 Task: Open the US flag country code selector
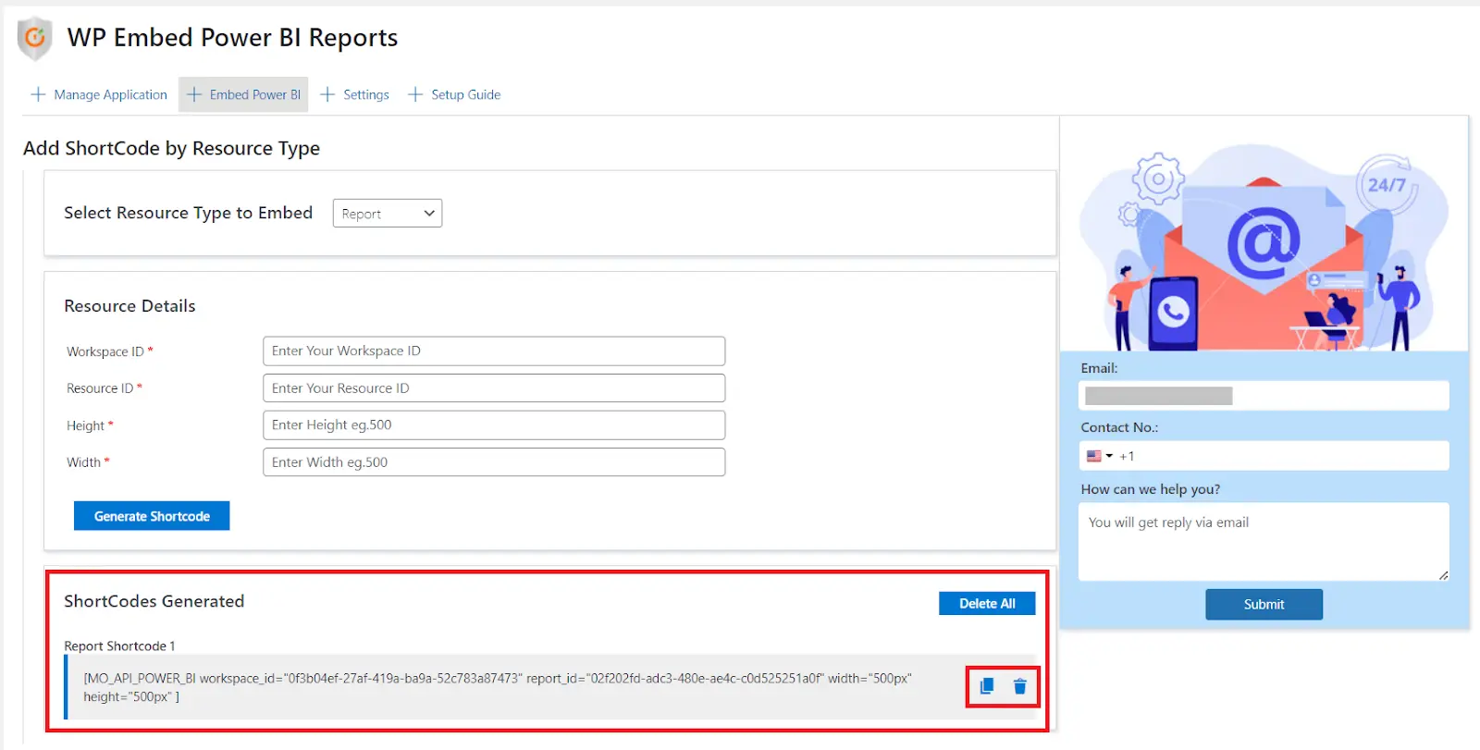click(x=1099, y=456)
